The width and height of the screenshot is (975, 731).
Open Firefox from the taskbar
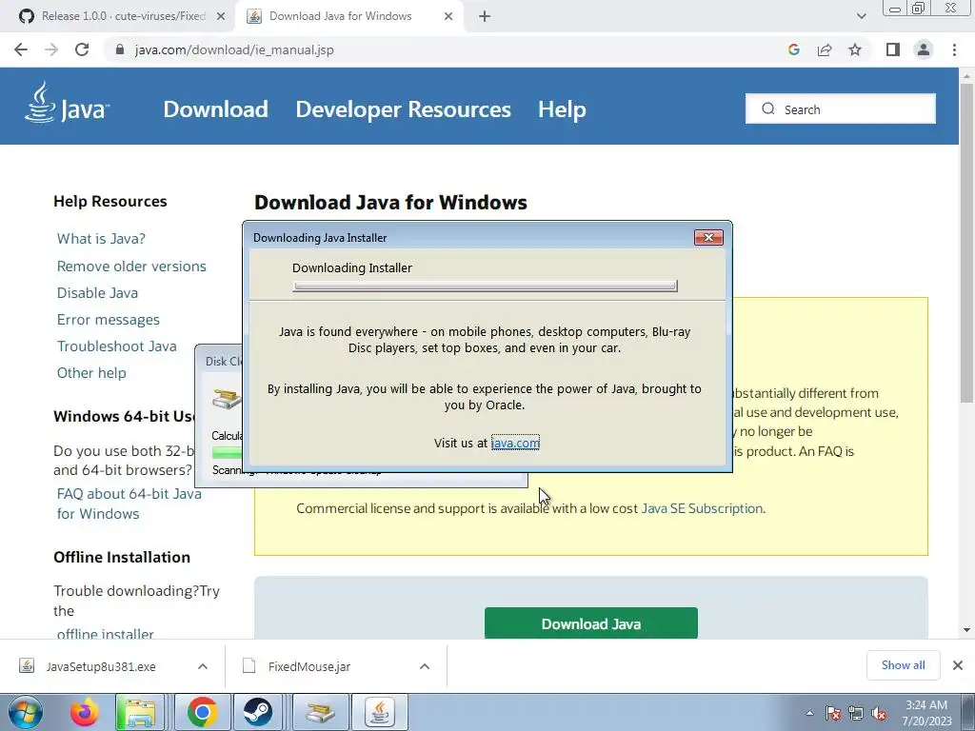pyautogui.click(x=84, y=712)
